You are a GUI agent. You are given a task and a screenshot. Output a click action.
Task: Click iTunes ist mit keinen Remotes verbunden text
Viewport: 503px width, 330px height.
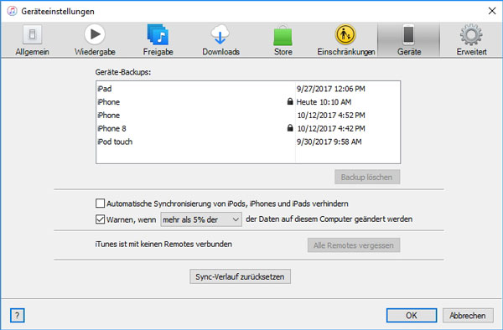[163, 244]
